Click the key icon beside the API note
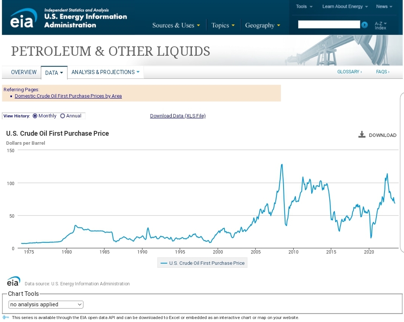The width and height of the screenshot is (404, 322). click(x=6, y=318)
